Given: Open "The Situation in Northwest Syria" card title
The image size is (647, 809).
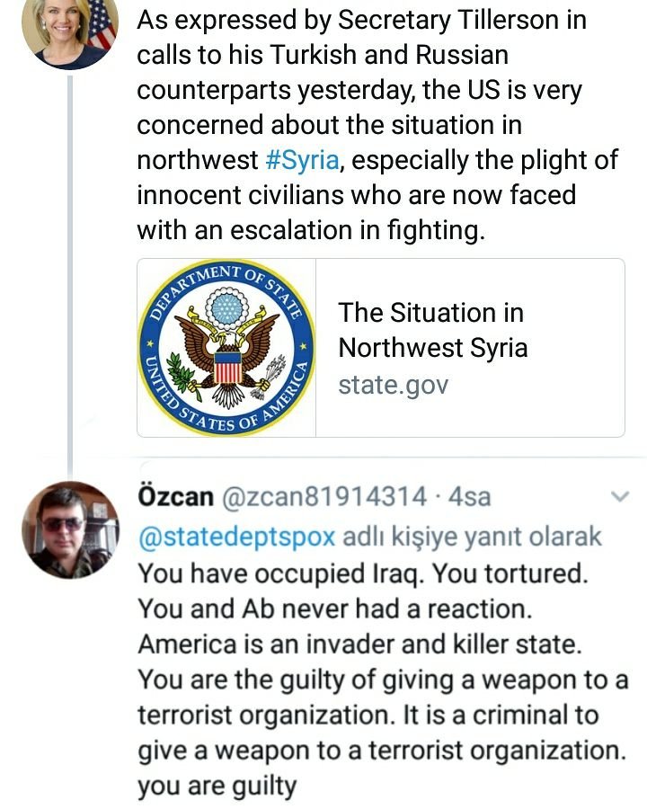Looking at the screenshot, I should point(431,330).
